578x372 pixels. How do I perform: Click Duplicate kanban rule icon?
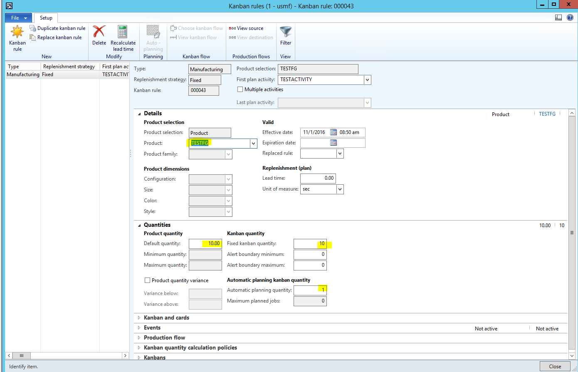pyautogui.click(x=33, y=28)
